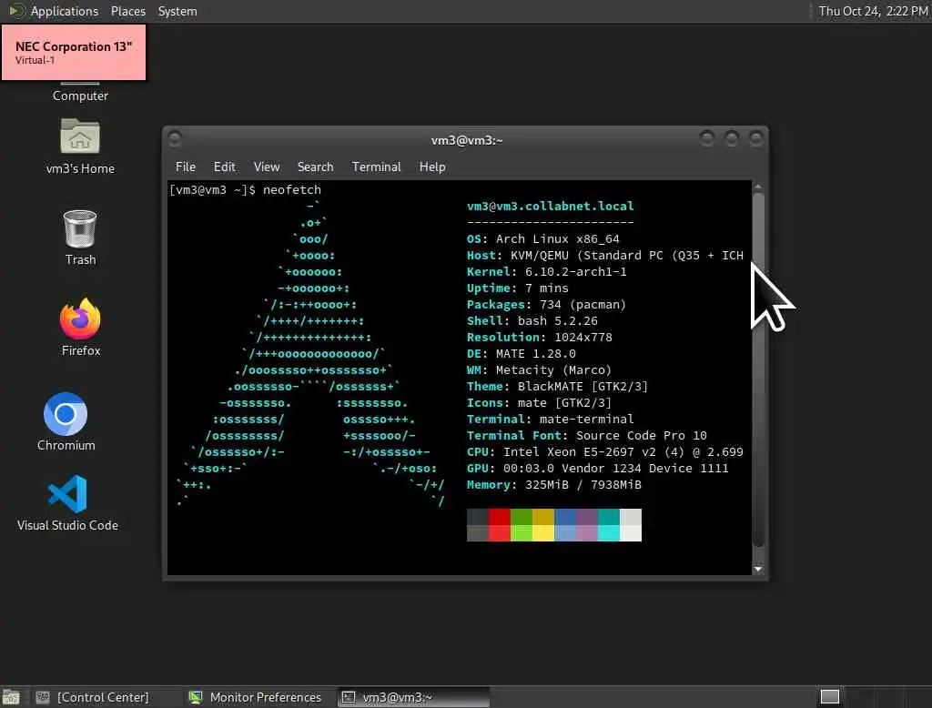
Task: Switch to Monitor Preferences taskbar button
Action: (x=256, y=697)
